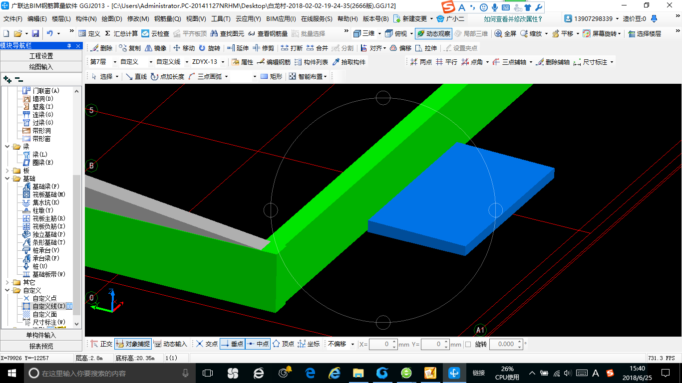The image size is (682, 383).
Task: Toggle 正交 (ortho) mode
Action: [102, 344]
